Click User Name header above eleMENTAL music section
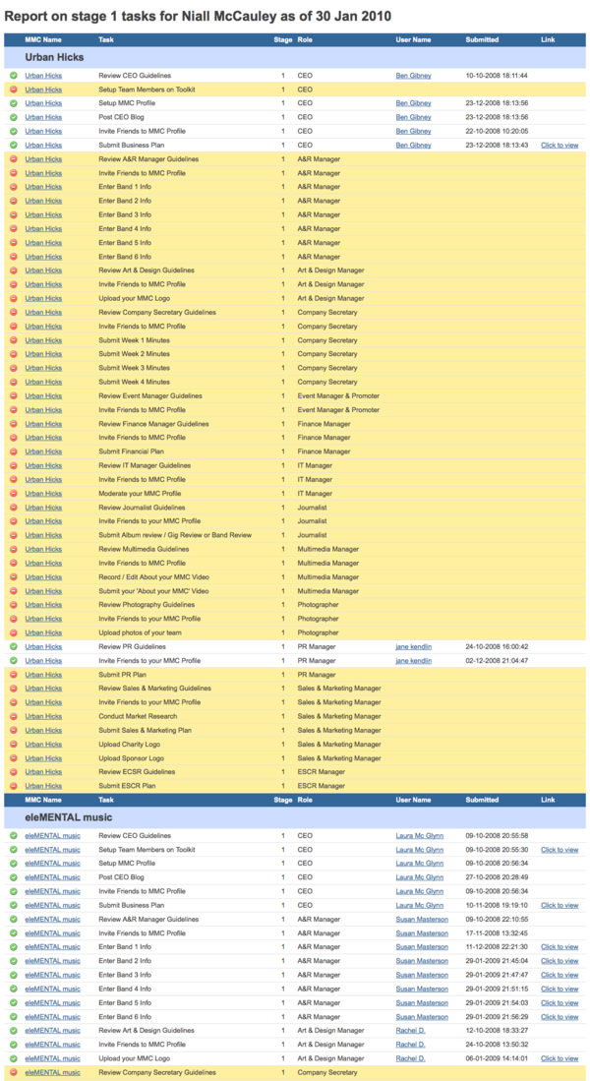The height and width of the screenshot is (1081, 590). pyautogui.click(x=414, y=800)
